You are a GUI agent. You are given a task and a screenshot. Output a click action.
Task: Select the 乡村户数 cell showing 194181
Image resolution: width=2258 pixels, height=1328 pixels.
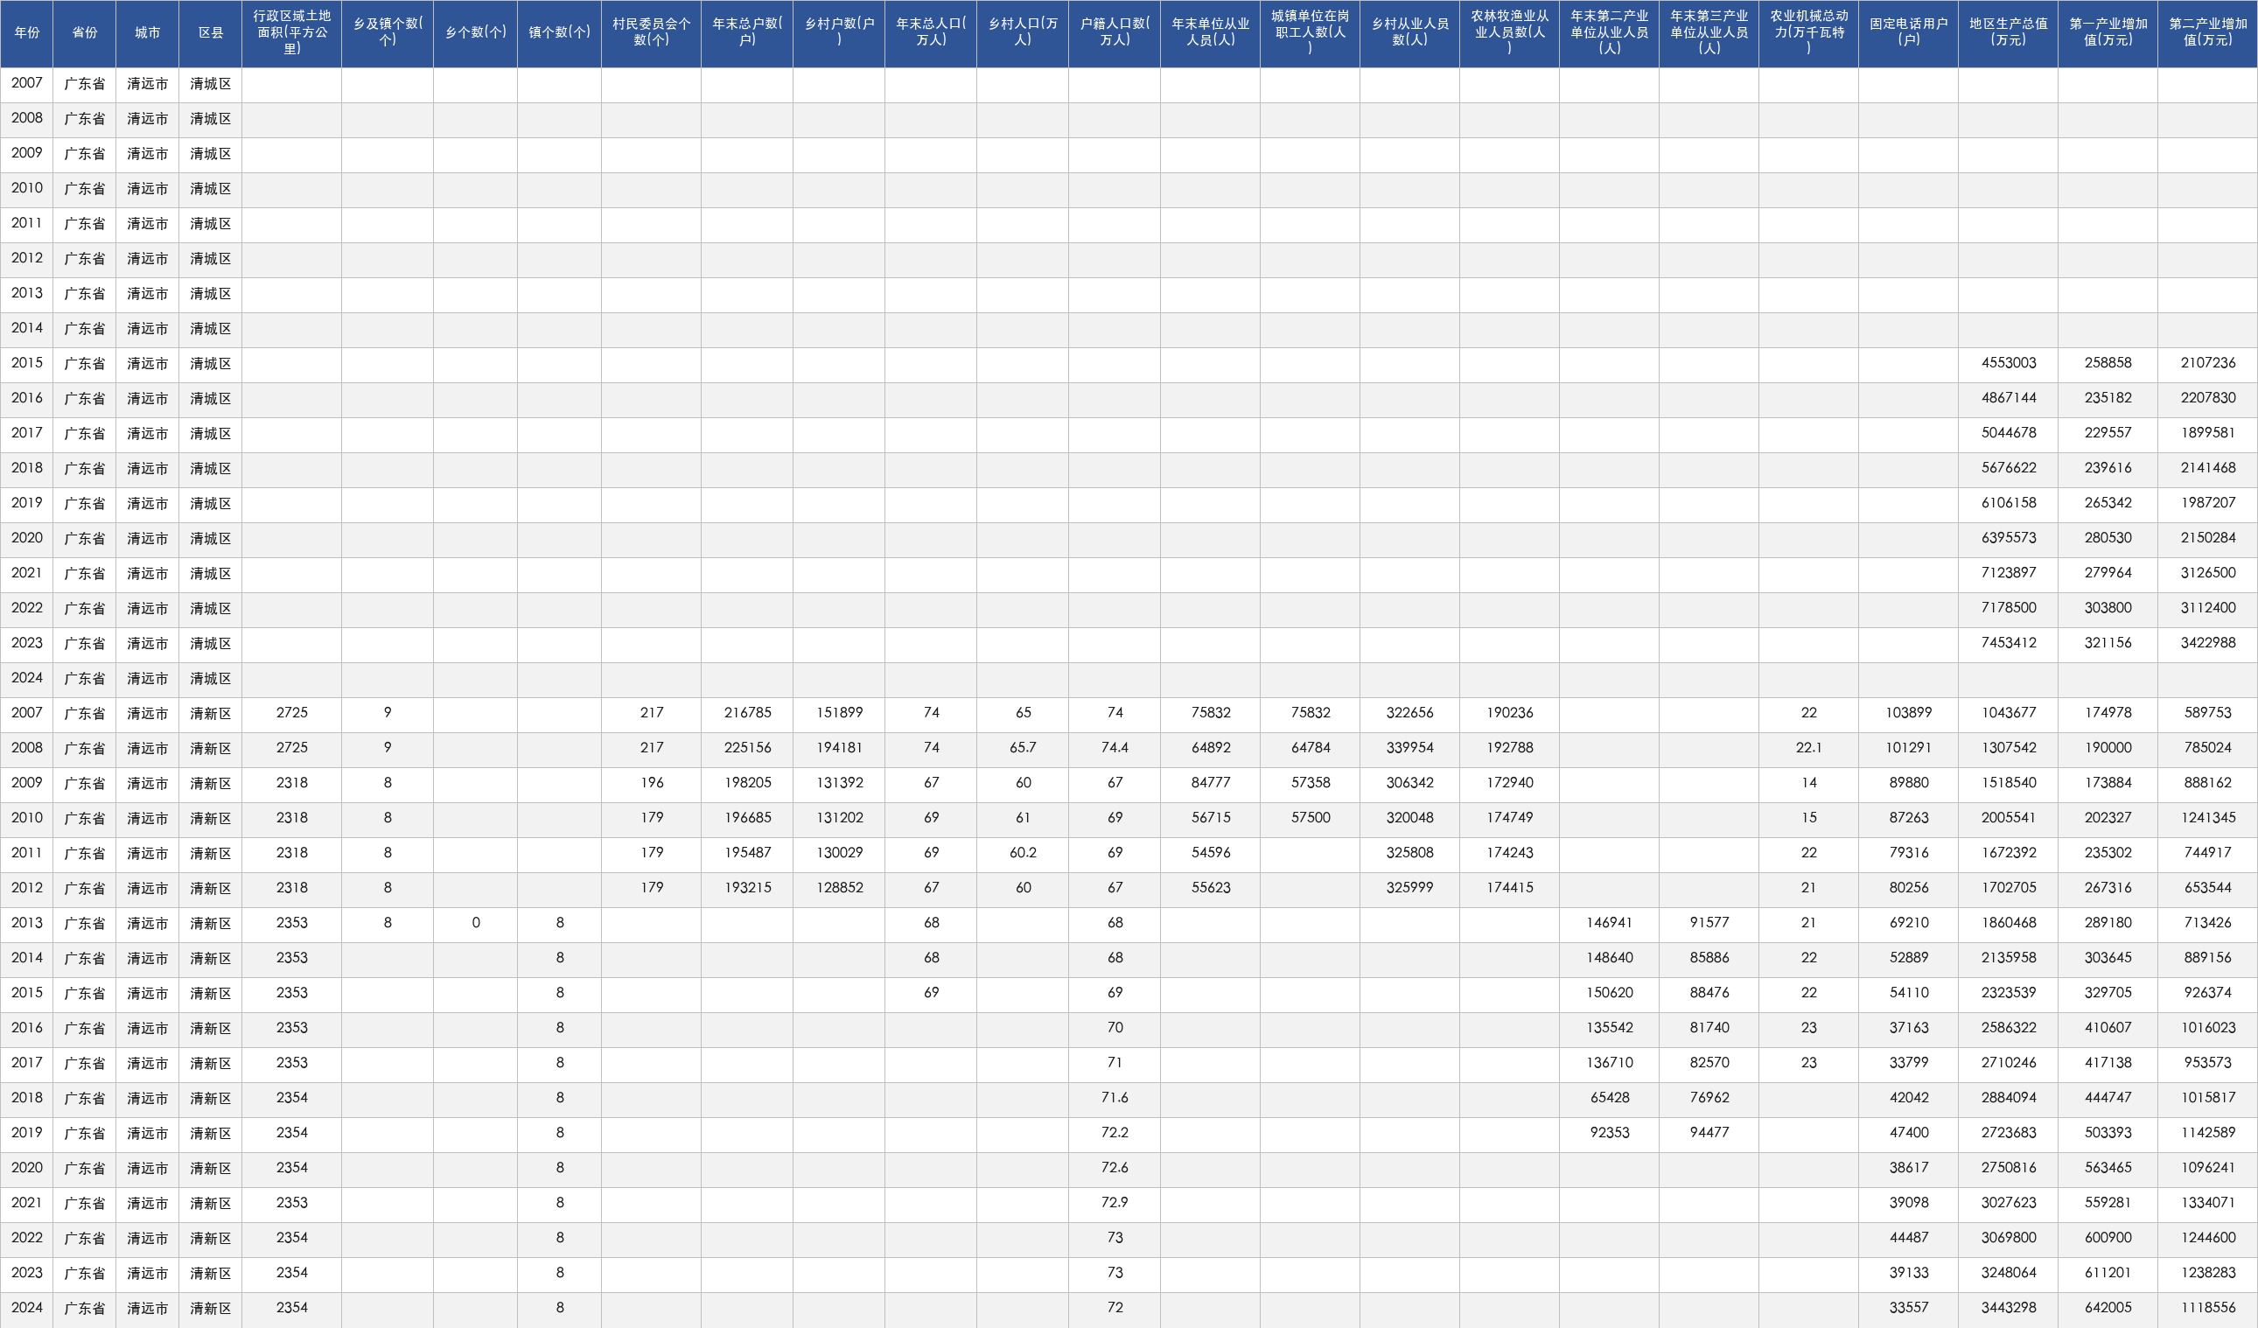tap(839, 748)
